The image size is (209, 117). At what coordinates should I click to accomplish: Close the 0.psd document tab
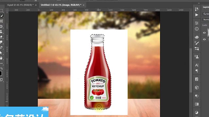(x=36, y=5)
